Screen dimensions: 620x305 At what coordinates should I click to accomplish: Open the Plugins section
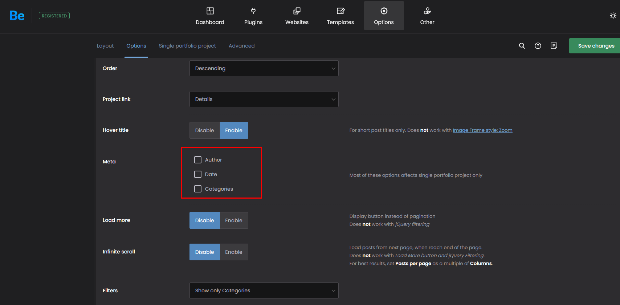click(253, 16)
